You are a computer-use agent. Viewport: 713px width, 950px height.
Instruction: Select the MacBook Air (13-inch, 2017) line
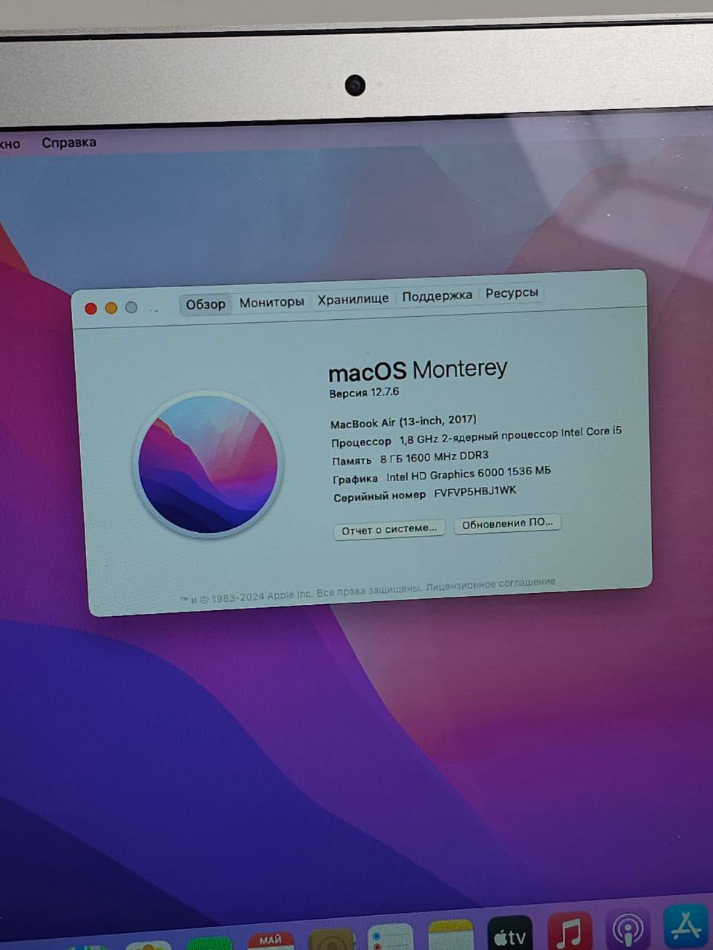pos(403,422)
